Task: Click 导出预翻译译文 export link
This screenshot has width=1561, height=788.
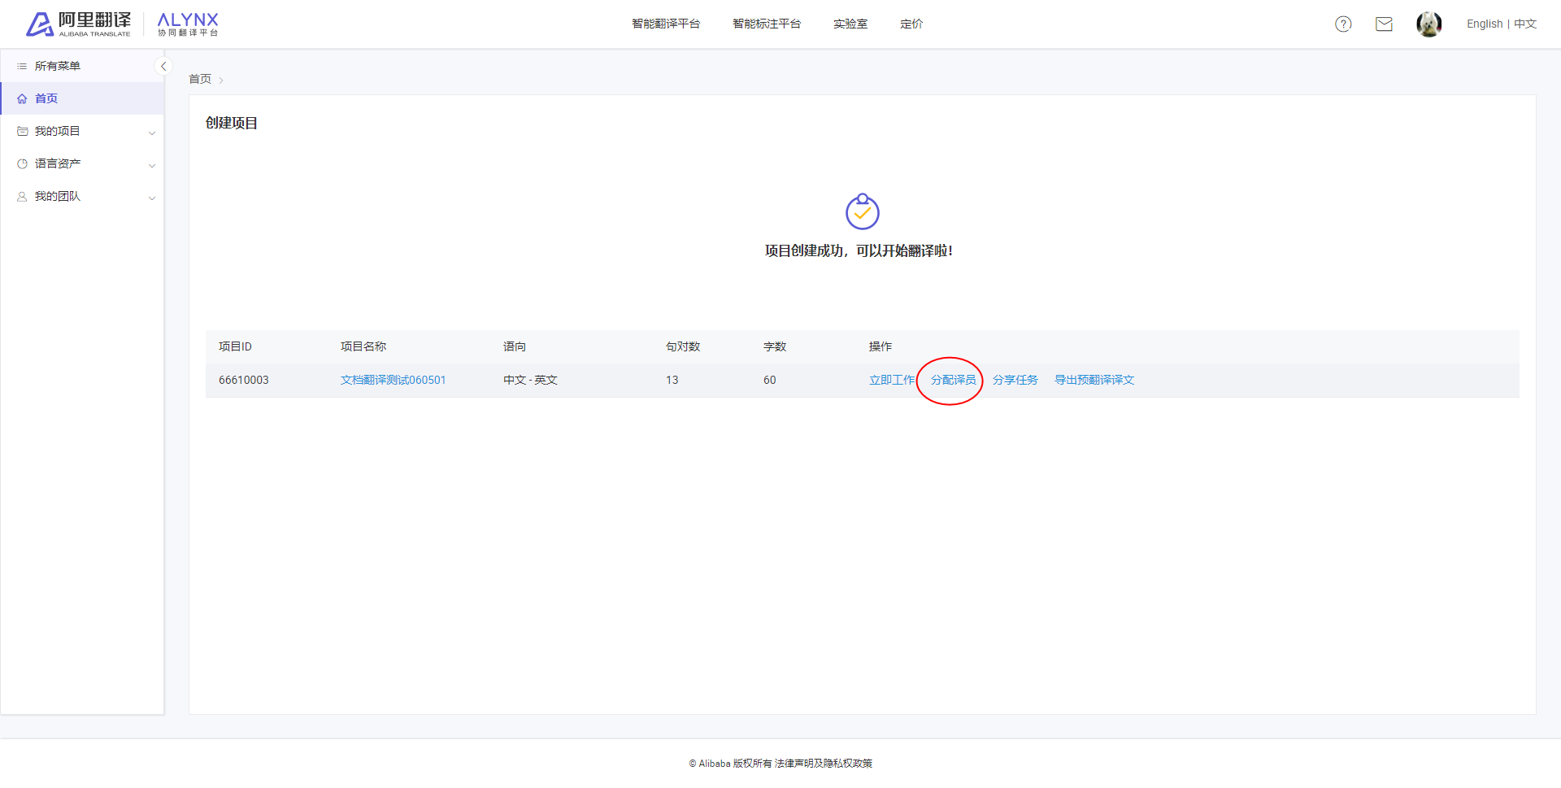Action: click(x=1094, y=381)
